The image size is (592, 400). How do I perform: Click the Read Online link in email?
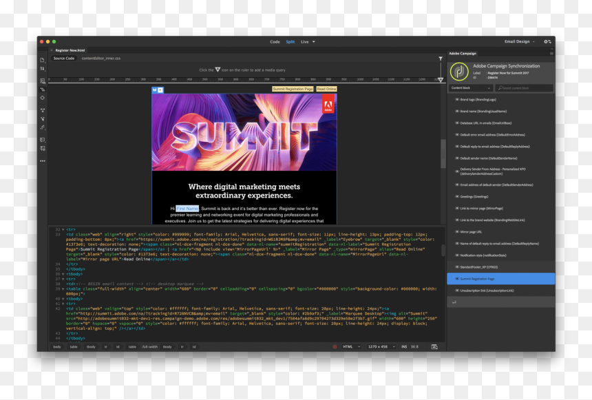point(326,89)
